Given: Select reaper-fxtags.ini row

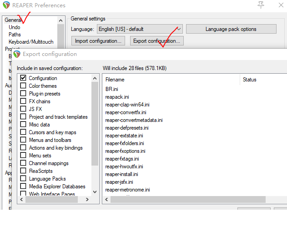Looking at the screenshot, I should 122,159.
